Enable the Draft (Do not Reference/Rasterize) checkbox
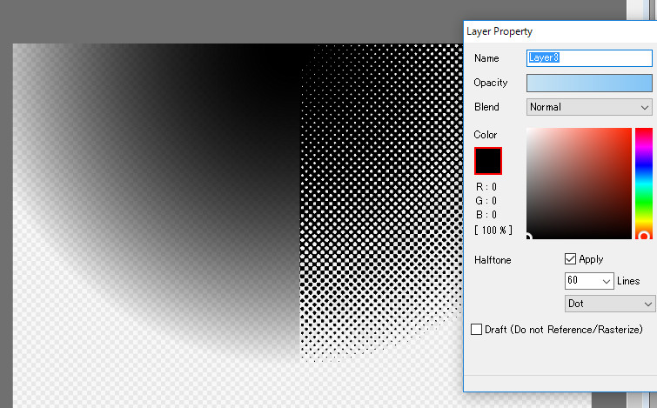The height and width of the screenshot is (408, 657). [x=476, y=329]
